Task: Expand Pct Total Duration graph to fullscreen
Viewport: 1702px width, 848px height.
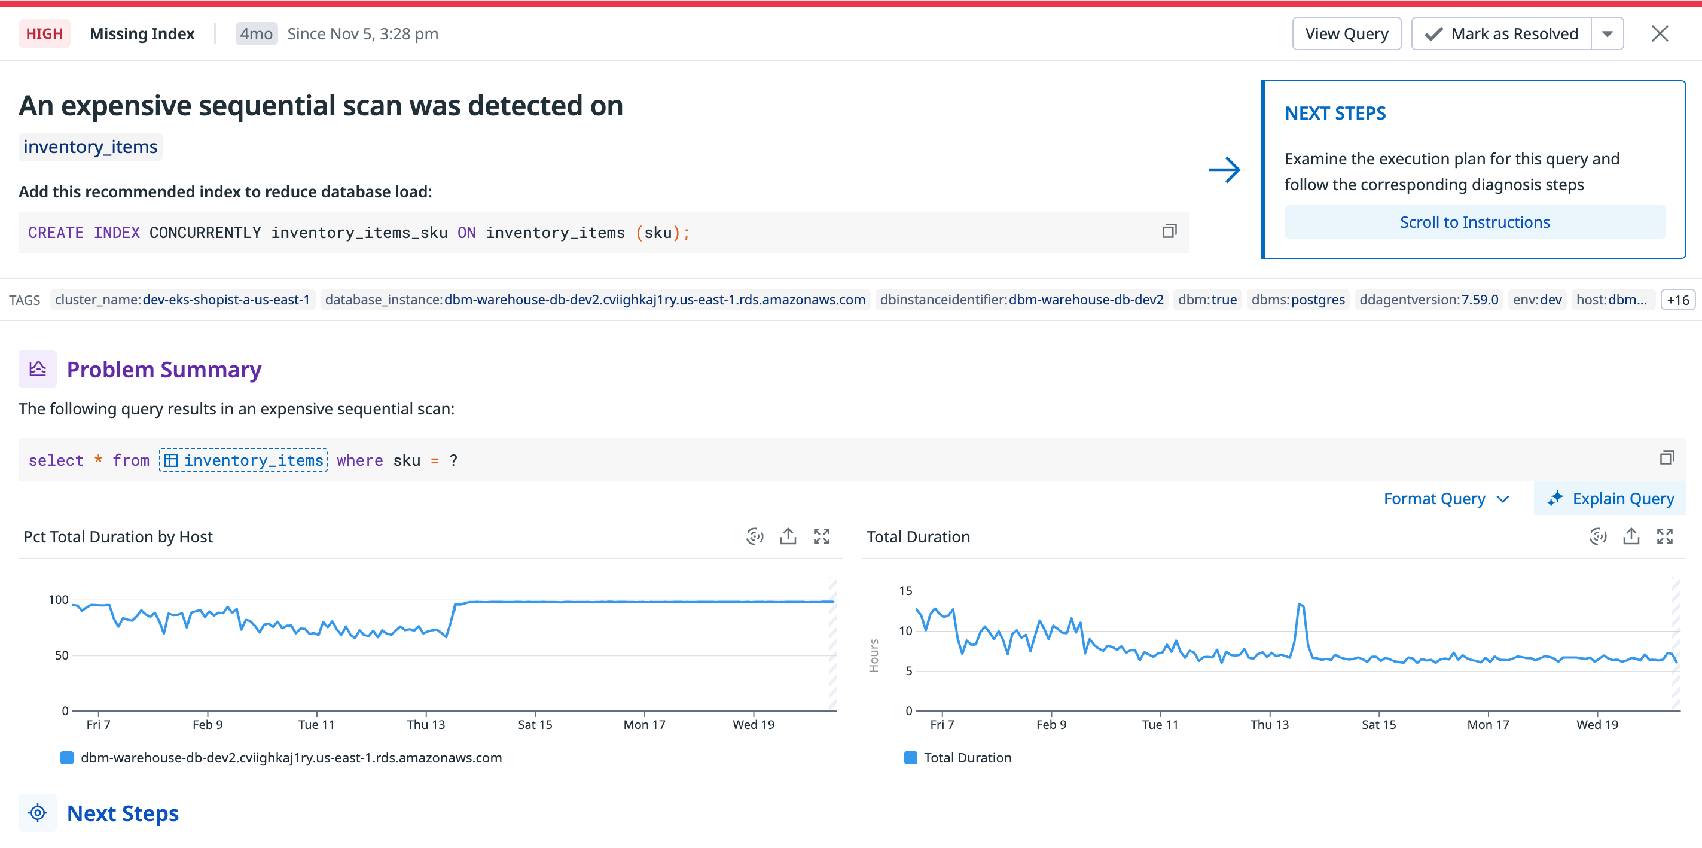Action: [x=821, y=536]
